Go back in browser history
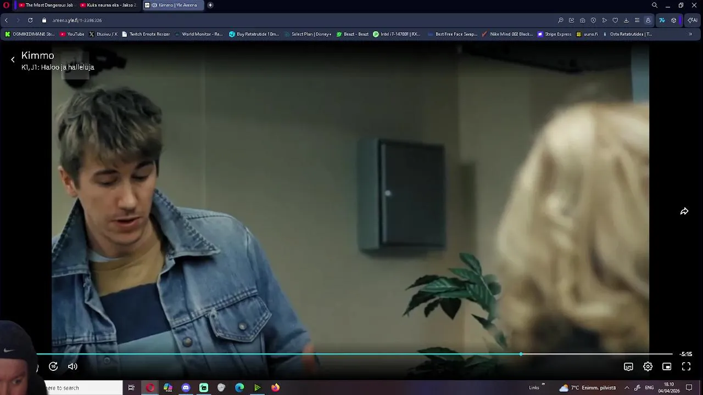This screenshot has width=703, height=395. point(6,20)
